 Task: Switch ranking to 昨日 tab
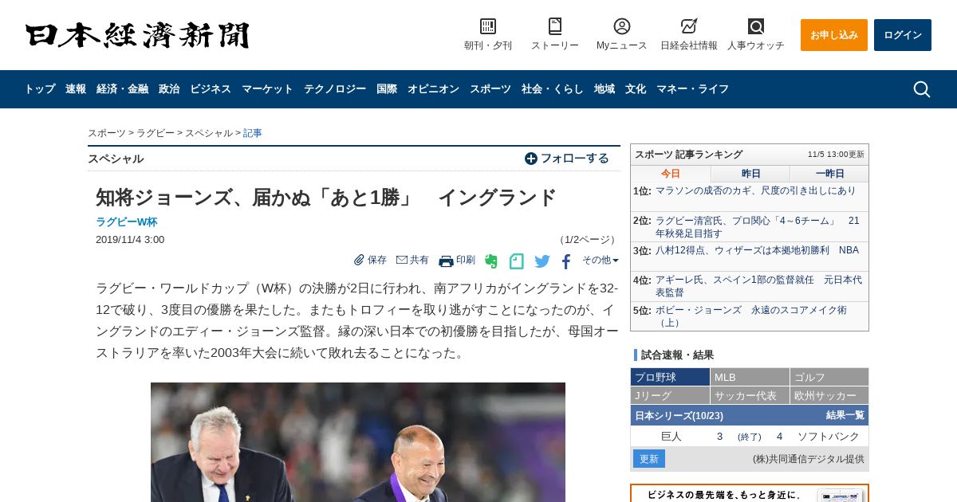click(750, 174)
